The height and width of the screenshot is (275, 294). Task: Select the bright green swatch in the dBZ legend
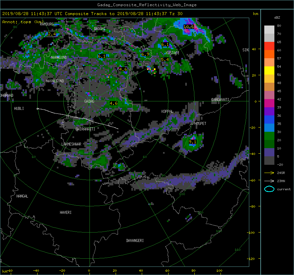(269, 136)
